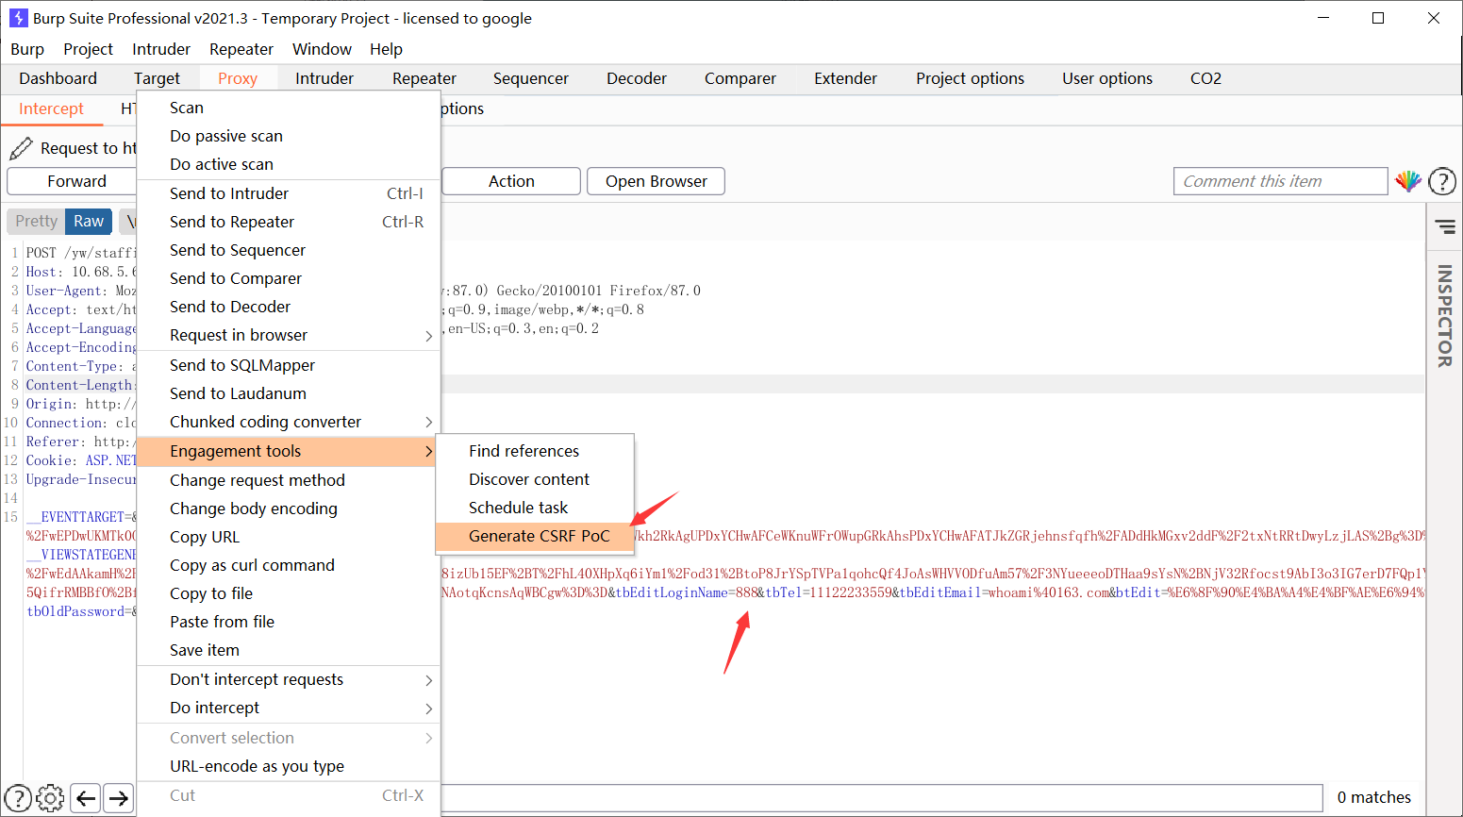The image size is (1463, 817).
Task: Click the search text field at bottom
Action: tap(881, 798)
